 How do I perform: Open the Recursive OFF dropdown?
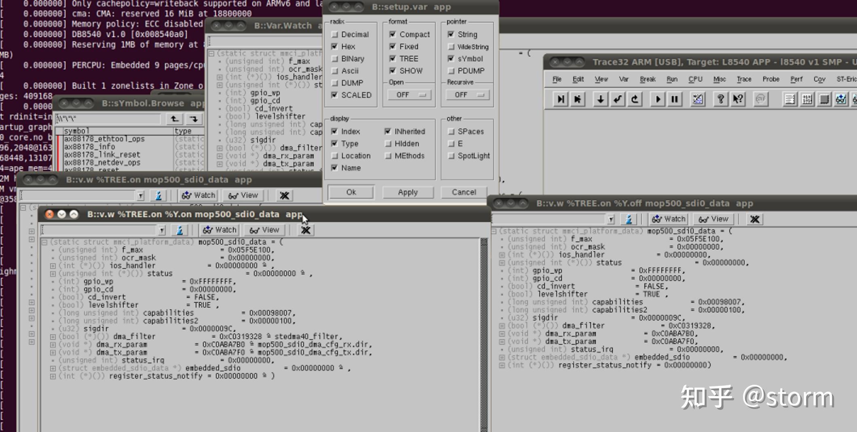[x=467, y=95]
